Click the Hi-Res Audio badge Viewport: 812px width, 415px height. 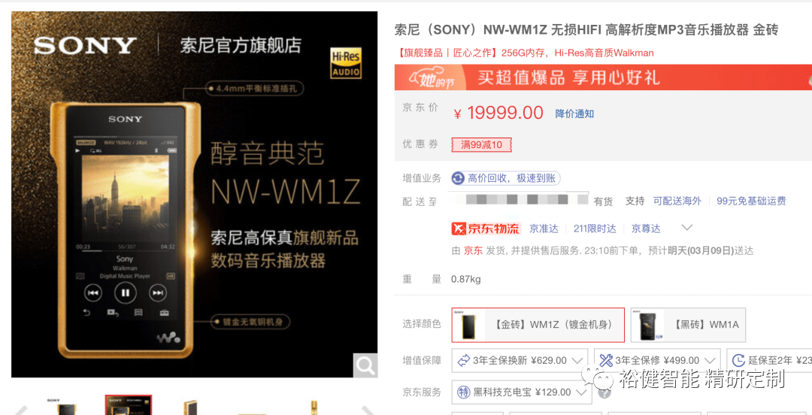point(345,63)
